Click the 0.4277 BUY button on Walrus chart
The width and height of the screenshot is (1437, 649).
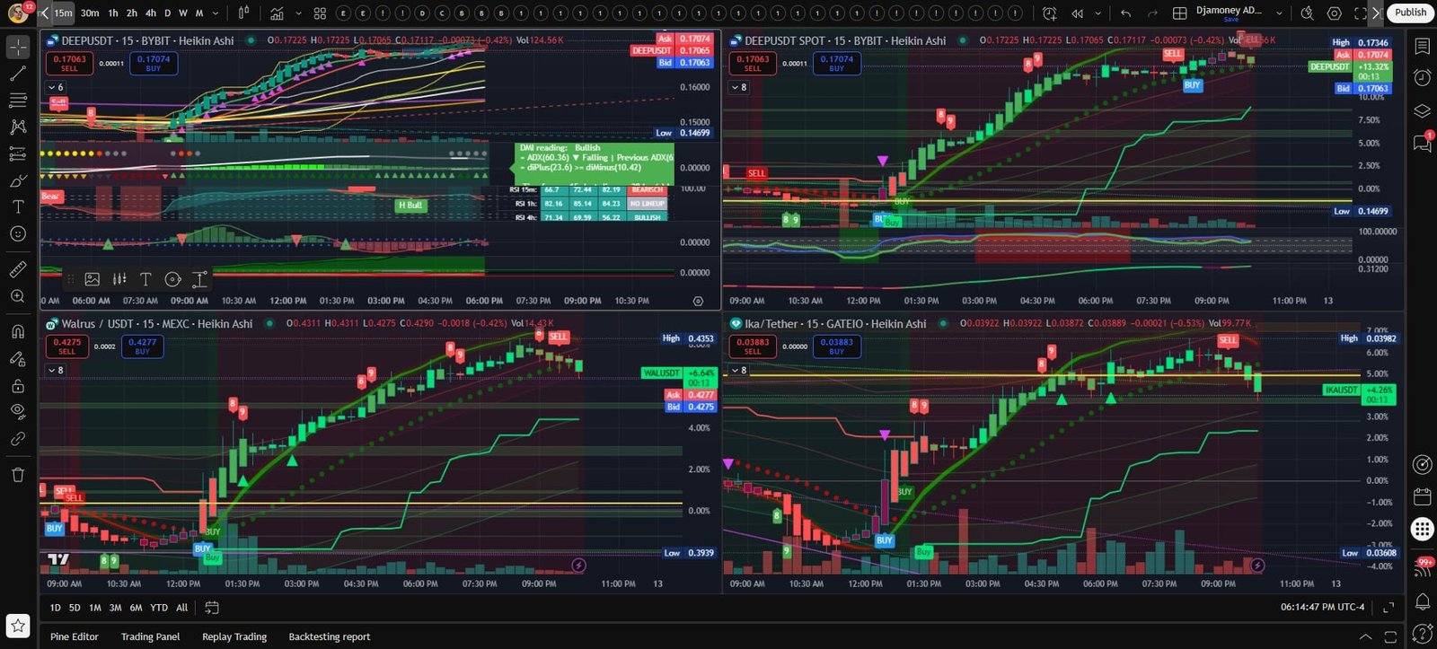(142, 346)
